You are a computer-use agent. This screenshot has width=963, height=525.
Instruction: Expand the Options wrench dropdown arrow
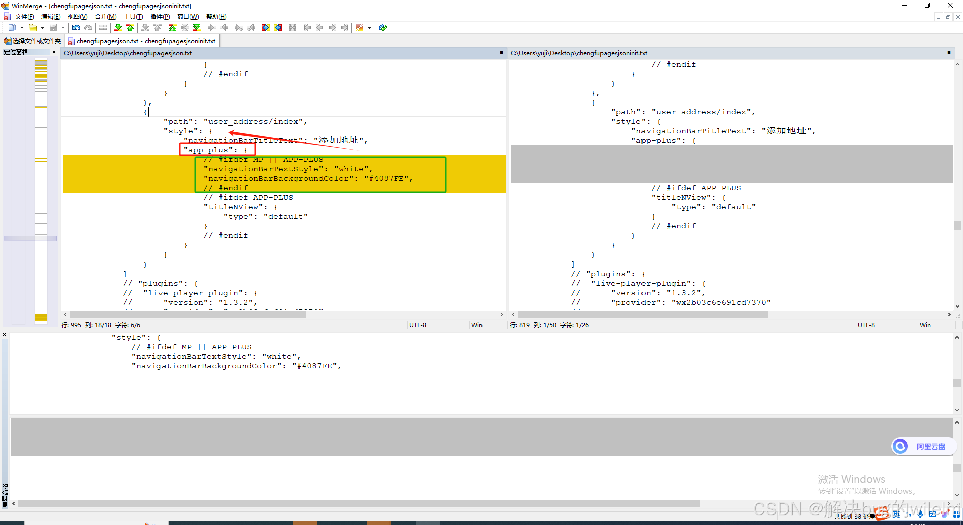[x=369, y=28]
